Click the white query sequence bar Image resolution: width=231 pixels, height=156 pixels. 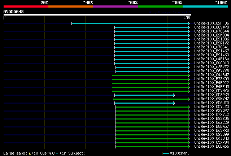point(97,15)
